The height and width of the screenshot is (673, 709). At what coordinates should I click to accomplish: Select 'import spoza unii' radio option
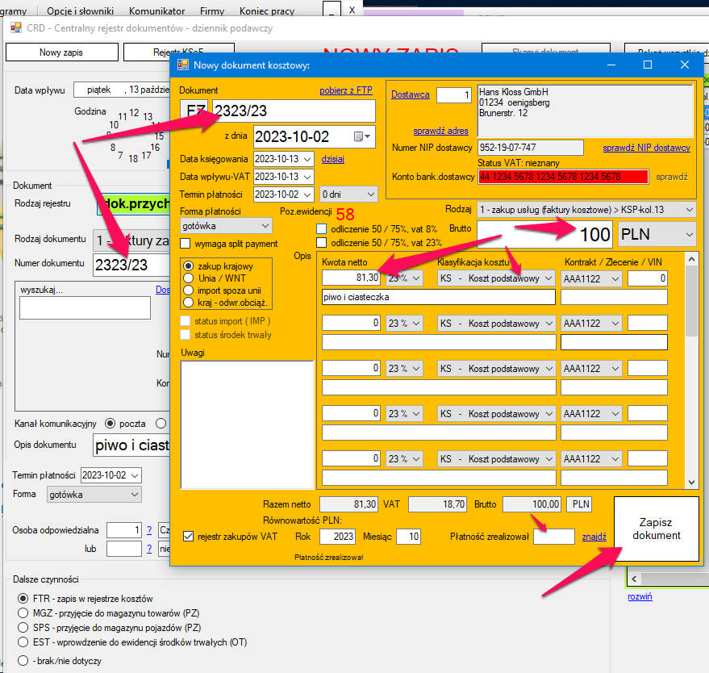[189, 291]
